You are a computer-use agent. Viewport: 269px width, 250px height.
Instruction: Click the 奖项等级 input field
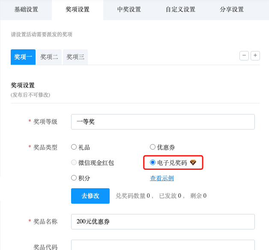tap(163, 122)
